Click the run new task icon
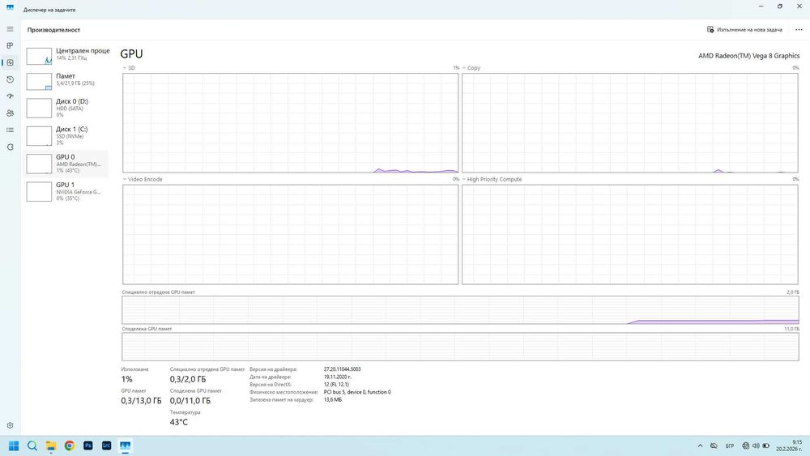Image resolution: width=810 pixels, height=456 pixels. (x=710, y=29)
